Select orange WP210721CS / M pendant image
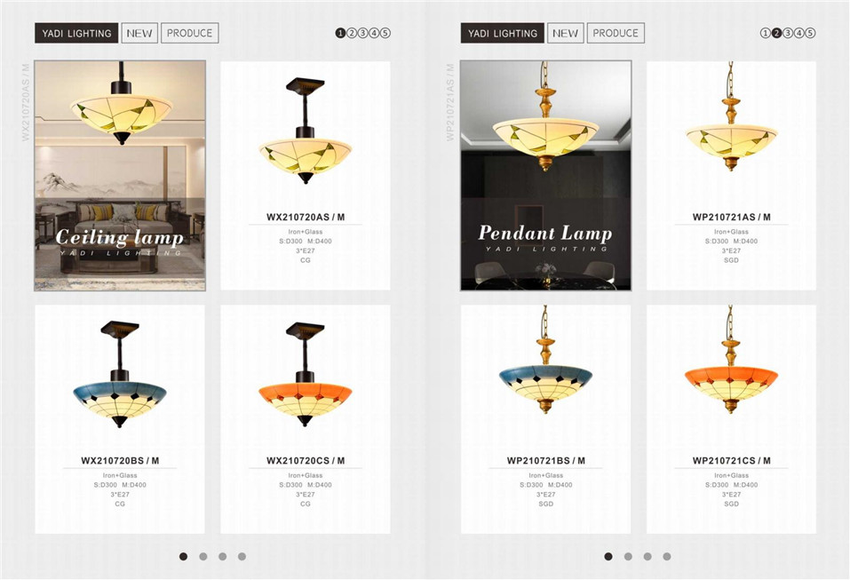Viewport: 850px width, 580px height. coord(731,360)
